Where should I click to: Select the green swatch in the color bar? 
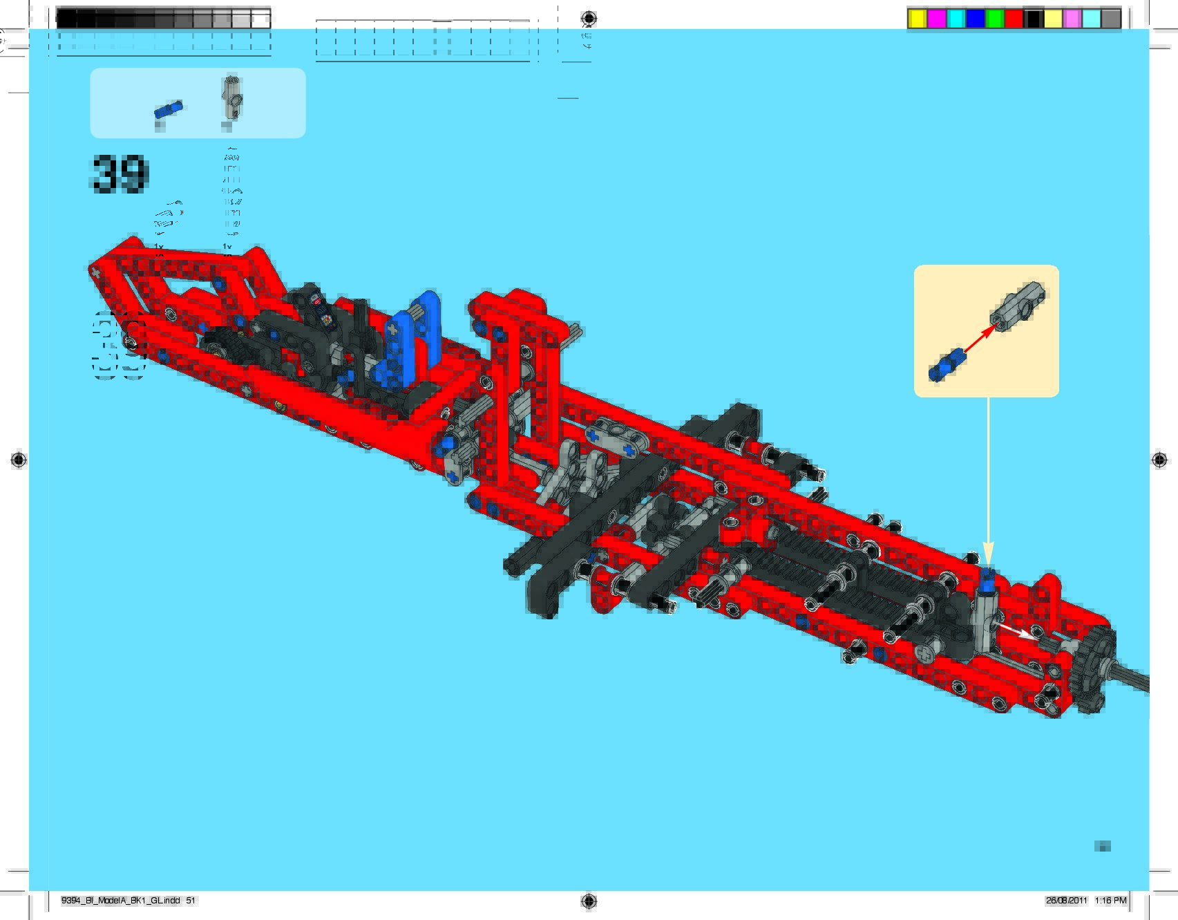994,19
